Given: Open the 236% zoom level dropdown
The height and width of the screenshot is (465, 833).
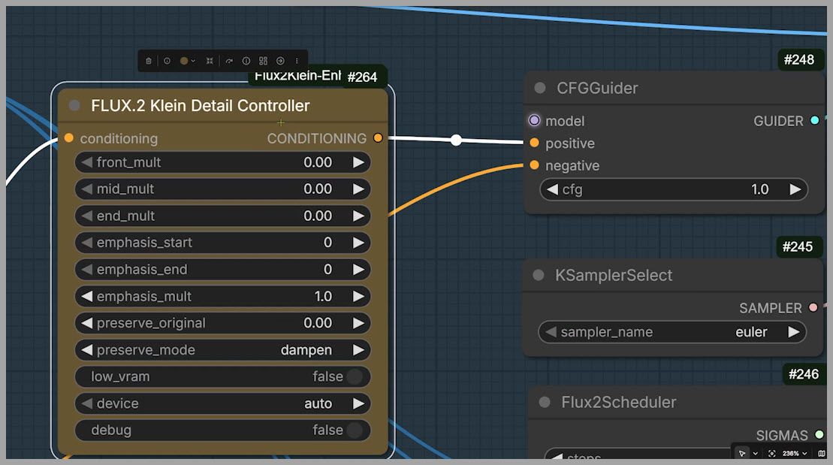Looking at the screenshot, I should [x=793, y=454].
